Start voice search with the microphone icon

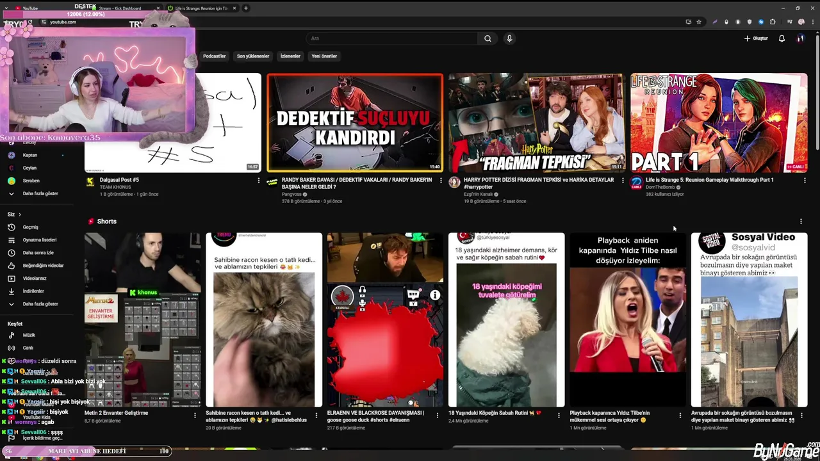pyautogui.click(x=509, y=38)
